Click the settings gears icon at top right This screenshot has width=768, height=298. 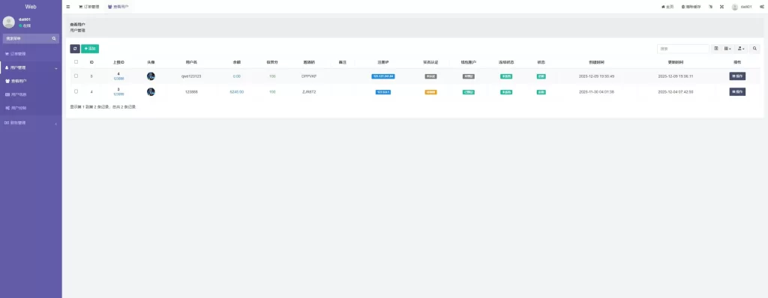762,7
